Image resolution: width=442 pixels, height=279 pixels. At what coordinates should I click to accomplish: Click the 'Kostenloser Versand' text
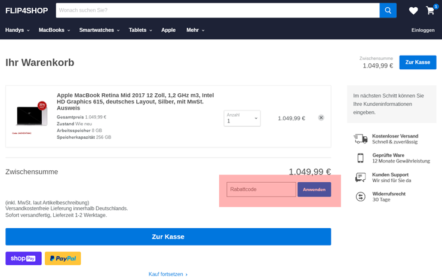pos(395,136)
